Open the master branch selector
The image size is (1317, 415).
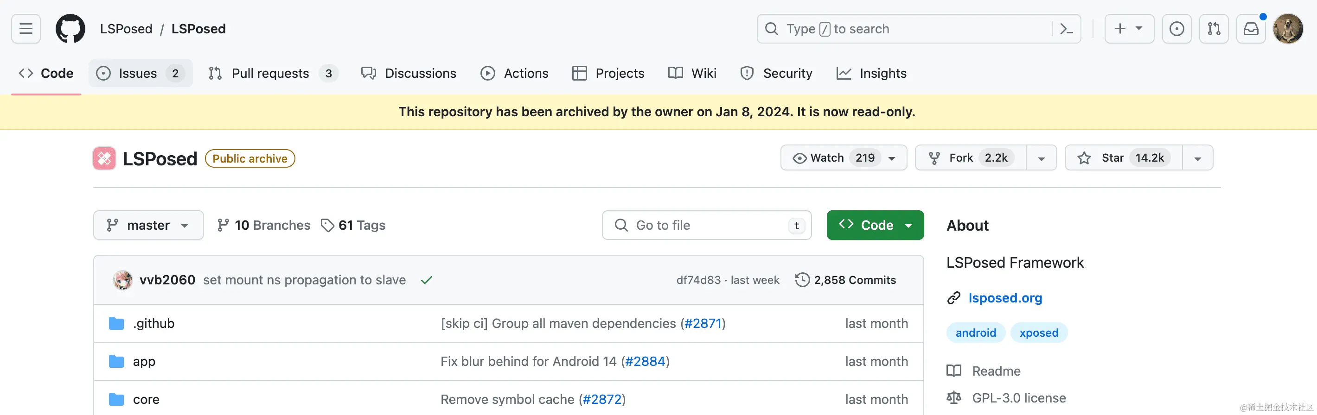click(148, 225)
